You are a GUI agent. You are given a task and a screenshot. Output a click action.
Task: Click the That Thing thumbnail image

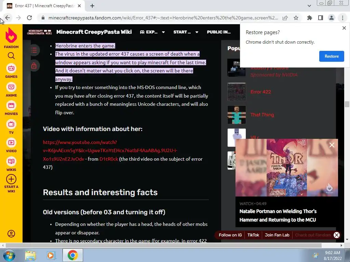pos(237,115)
